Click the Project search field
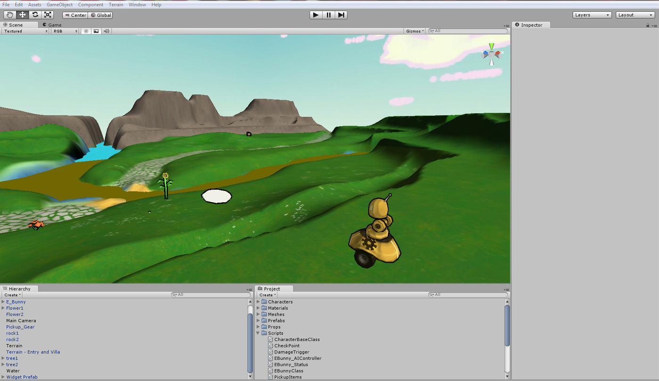Image resolution: width=659 pixels, height=381 pixels. click(x=468, y=295)
